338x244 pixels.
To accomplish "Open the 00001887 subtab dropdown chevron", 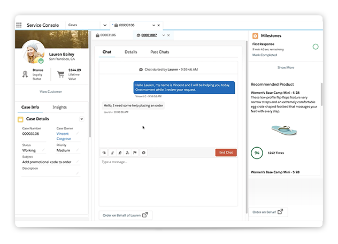I will point(164,35).
